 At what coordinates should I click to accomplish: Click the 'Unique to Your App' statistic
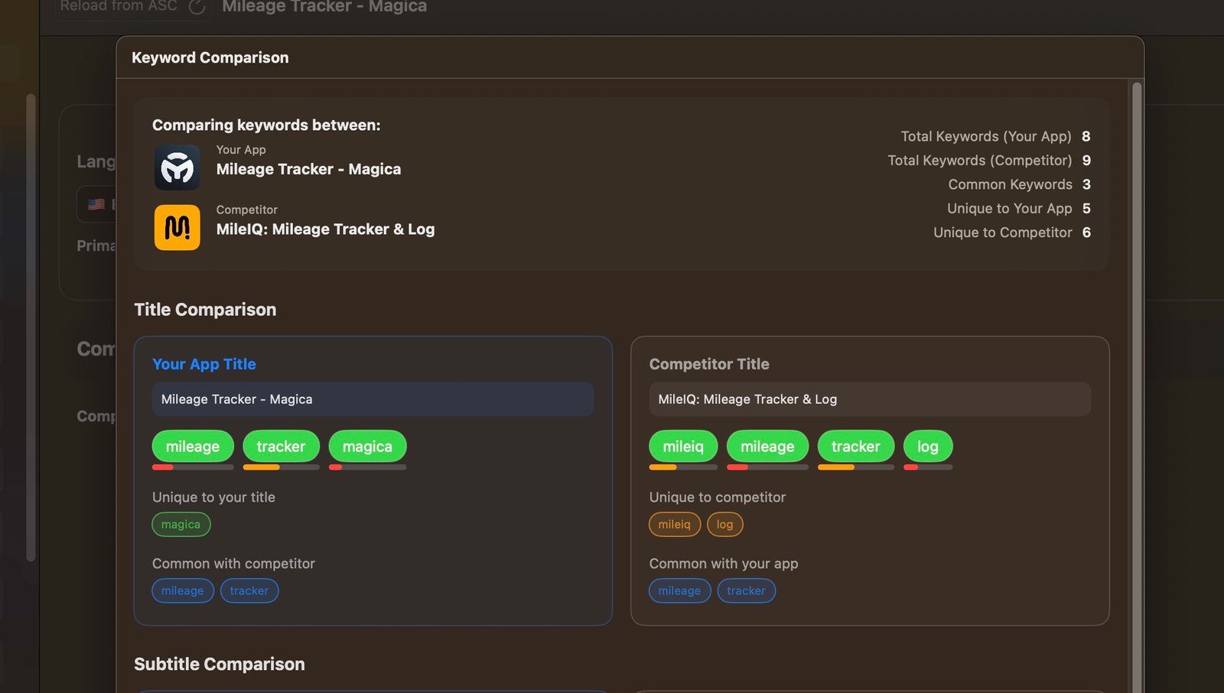(1019, 208)
